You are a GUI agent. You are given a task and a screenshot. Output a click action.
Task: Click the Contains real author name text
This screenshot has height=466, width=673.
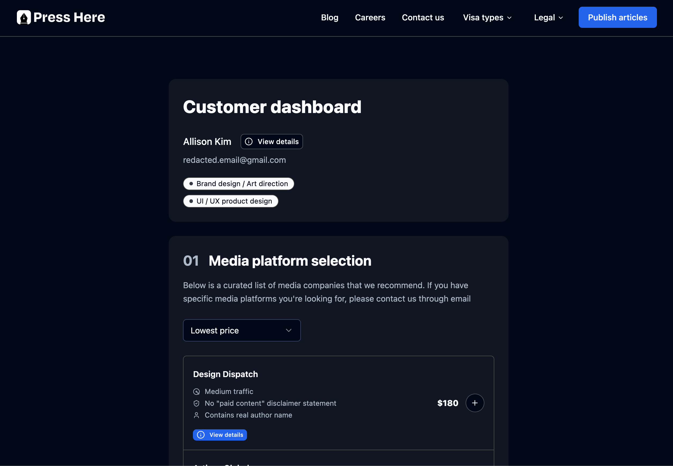(248, 415)
